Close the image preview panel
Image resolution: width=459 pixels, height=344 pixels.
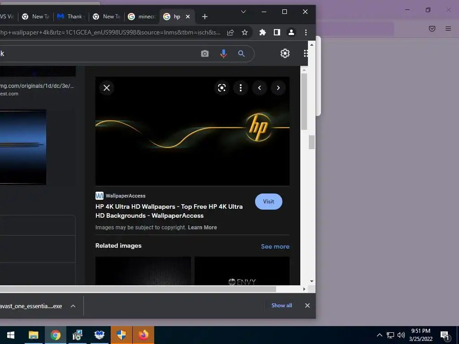(x=107, y=88)
